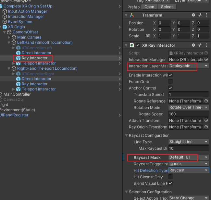Open prefab chevron for Complete XR Origin Set Up
The width and height of the screenshot is (211, 200).
click(120, 6)
